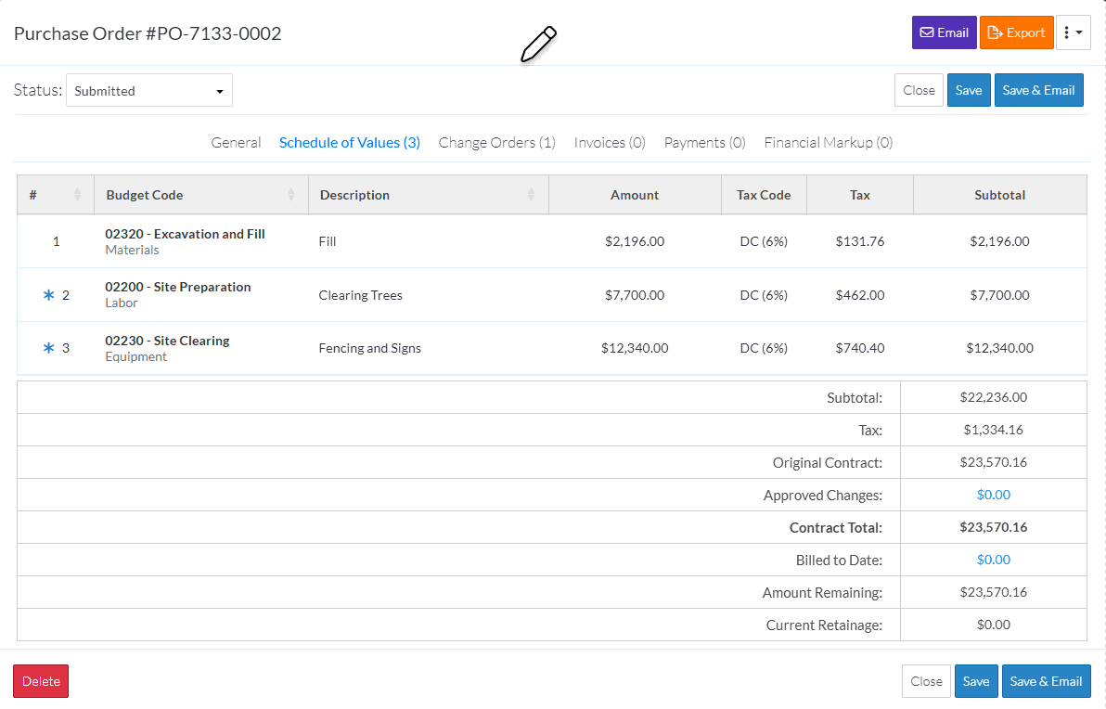Open the Financial Markup (0) tab
This screenshot has height=709, width=1106.
(828, 143)
